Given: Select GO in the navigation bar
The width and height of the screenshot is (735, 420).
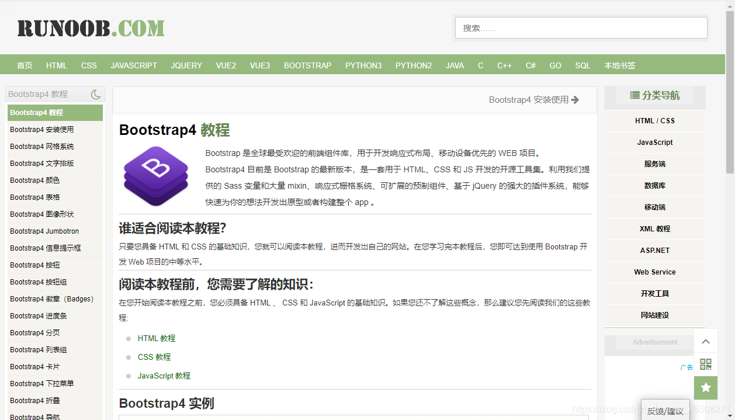Looking at the screenshot, I should click(x=555, y=65).
